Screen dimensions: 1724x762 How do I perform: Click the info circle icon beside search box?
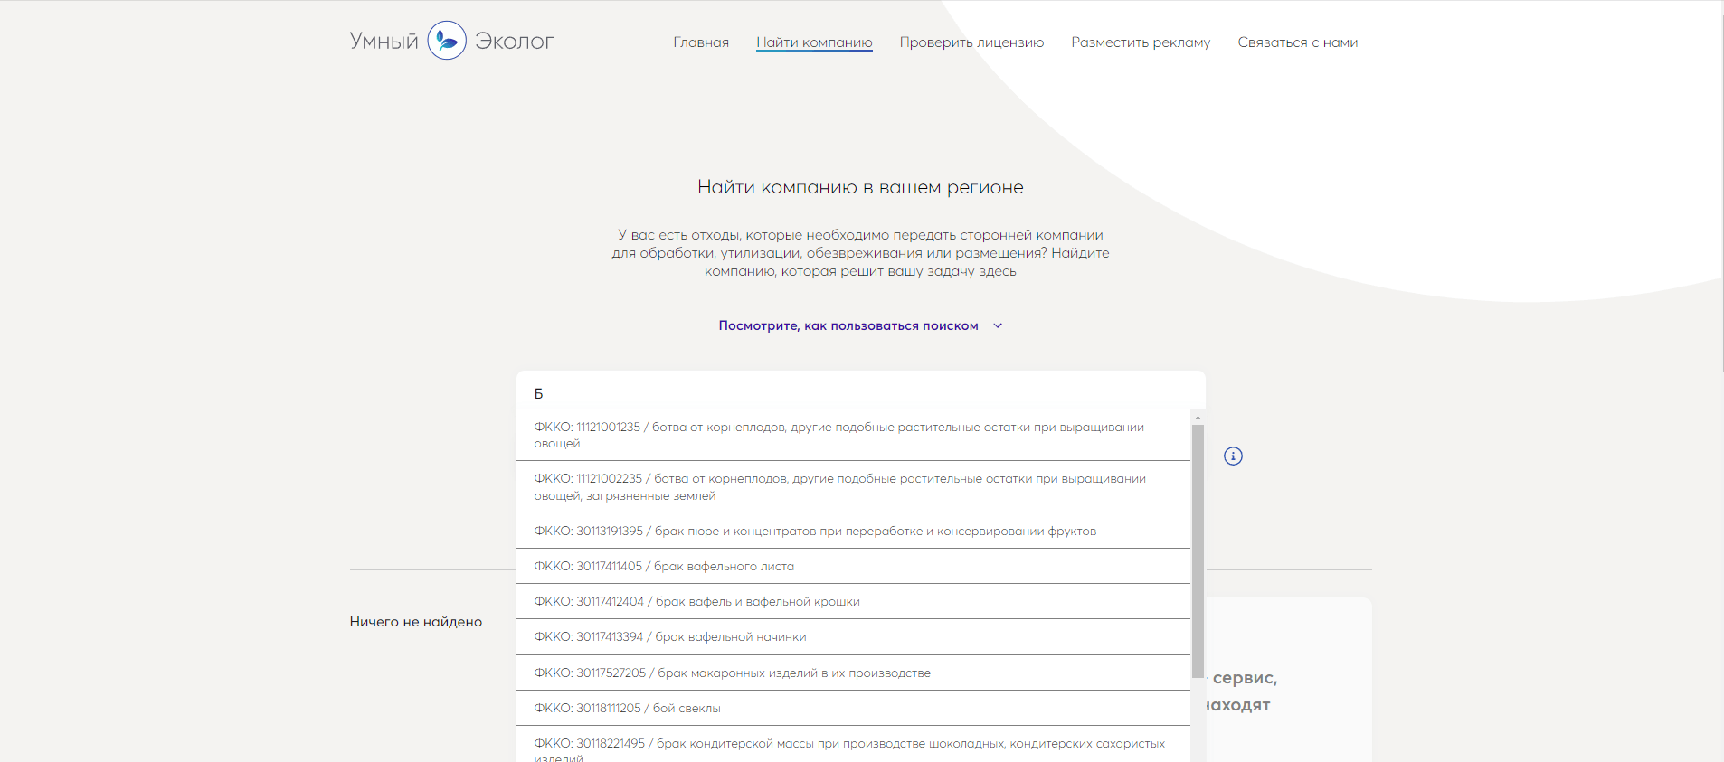tap(1233, 456)
